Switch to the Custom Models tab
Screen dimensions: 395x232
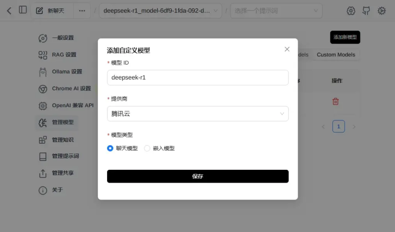[336, 55]
